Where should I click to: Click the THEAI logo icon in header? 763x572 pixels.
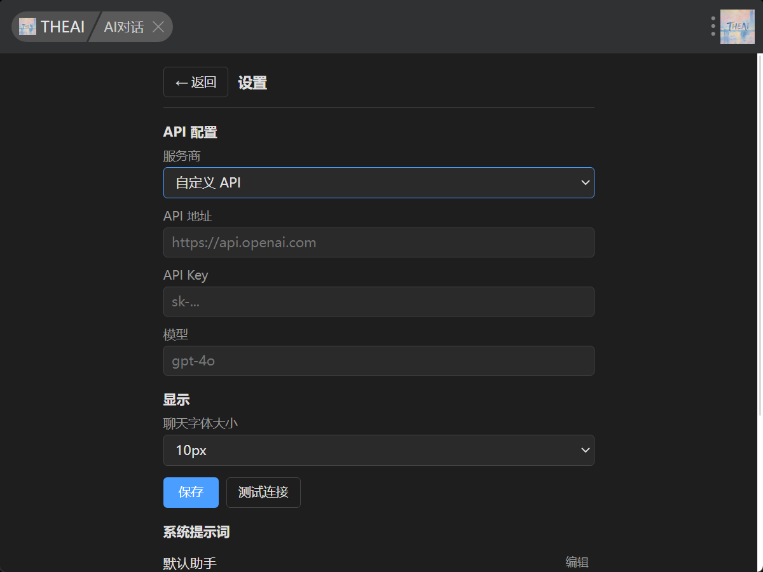(x=27, y=27)
